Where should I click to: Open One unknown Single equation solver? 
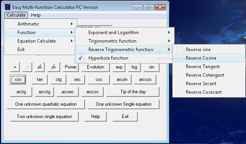pyautogui.click(x=124, y=104)
